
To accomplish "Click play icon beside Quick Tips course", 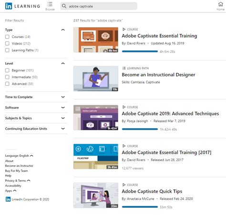I will (x=124, y=185).
